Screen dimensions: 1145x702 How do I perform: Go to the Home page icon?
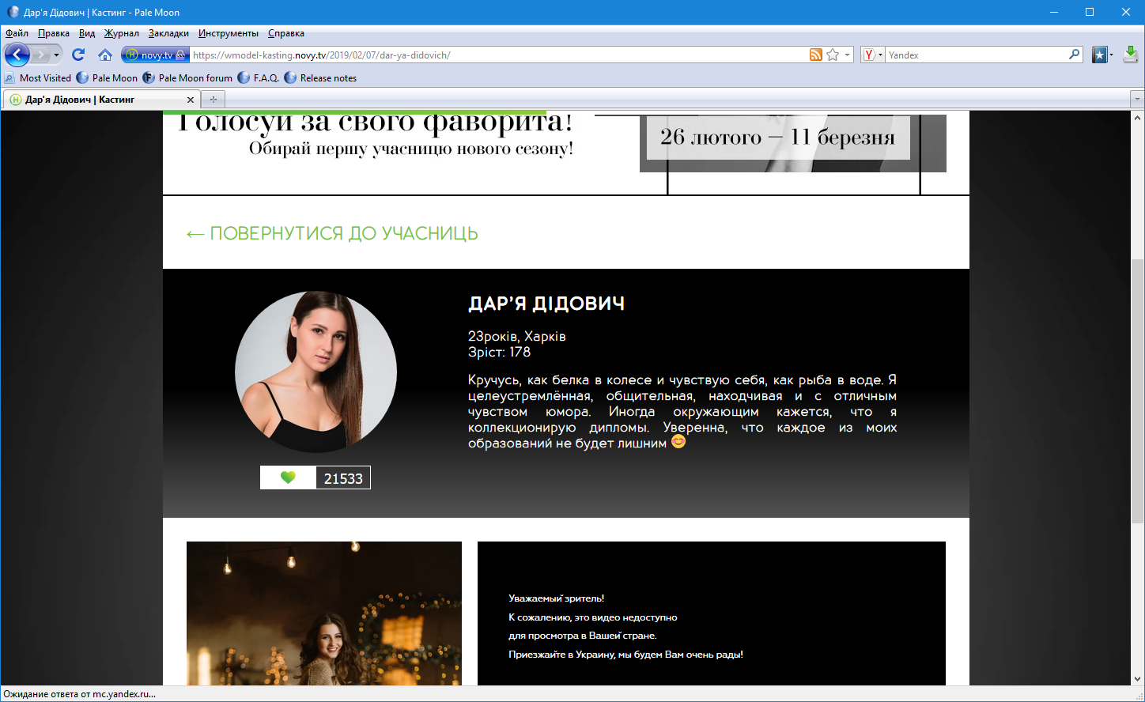[x=105, y=55]
